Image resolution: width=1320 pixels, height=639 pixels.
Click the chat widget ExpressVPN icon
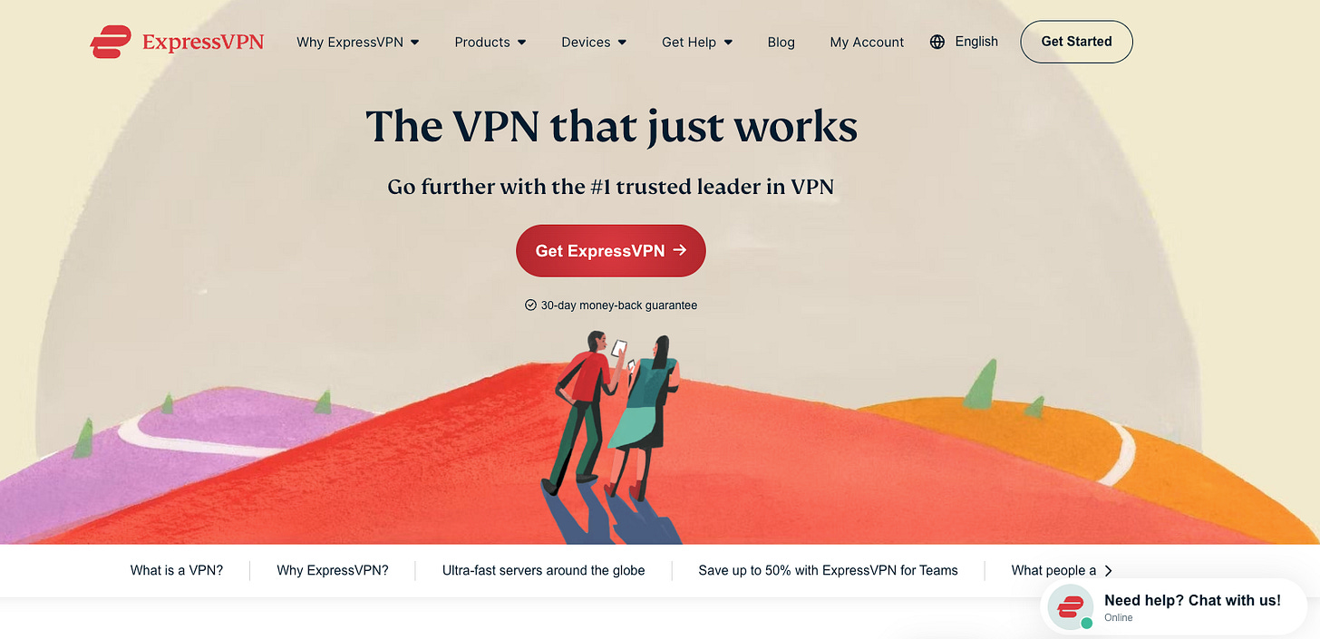pos(1071,606)
